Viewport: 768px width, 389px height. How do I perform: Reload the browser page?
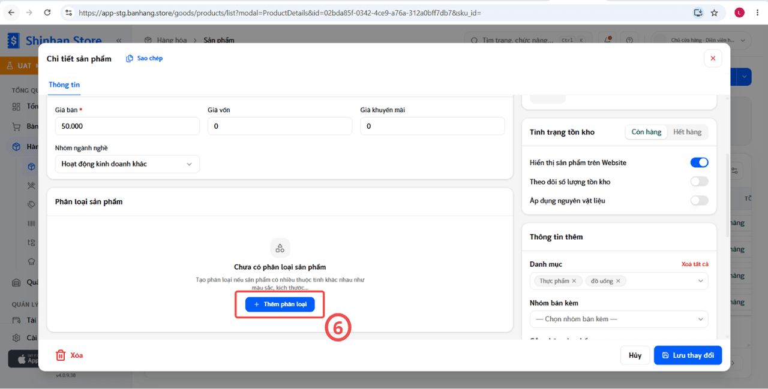[x=47, y=13]
